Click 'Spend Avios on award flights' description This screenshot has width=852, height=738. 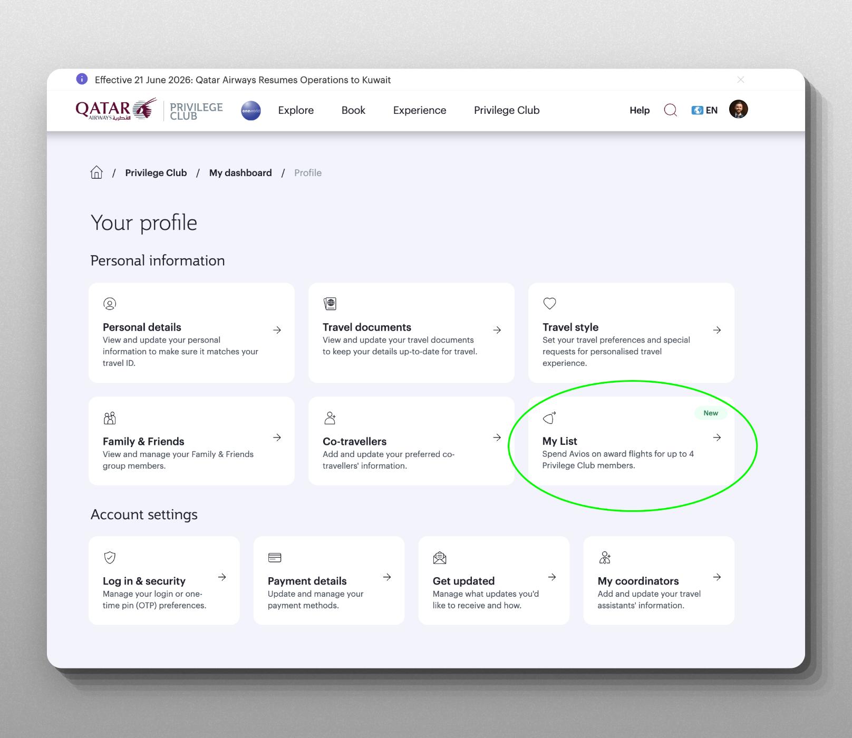618,460
